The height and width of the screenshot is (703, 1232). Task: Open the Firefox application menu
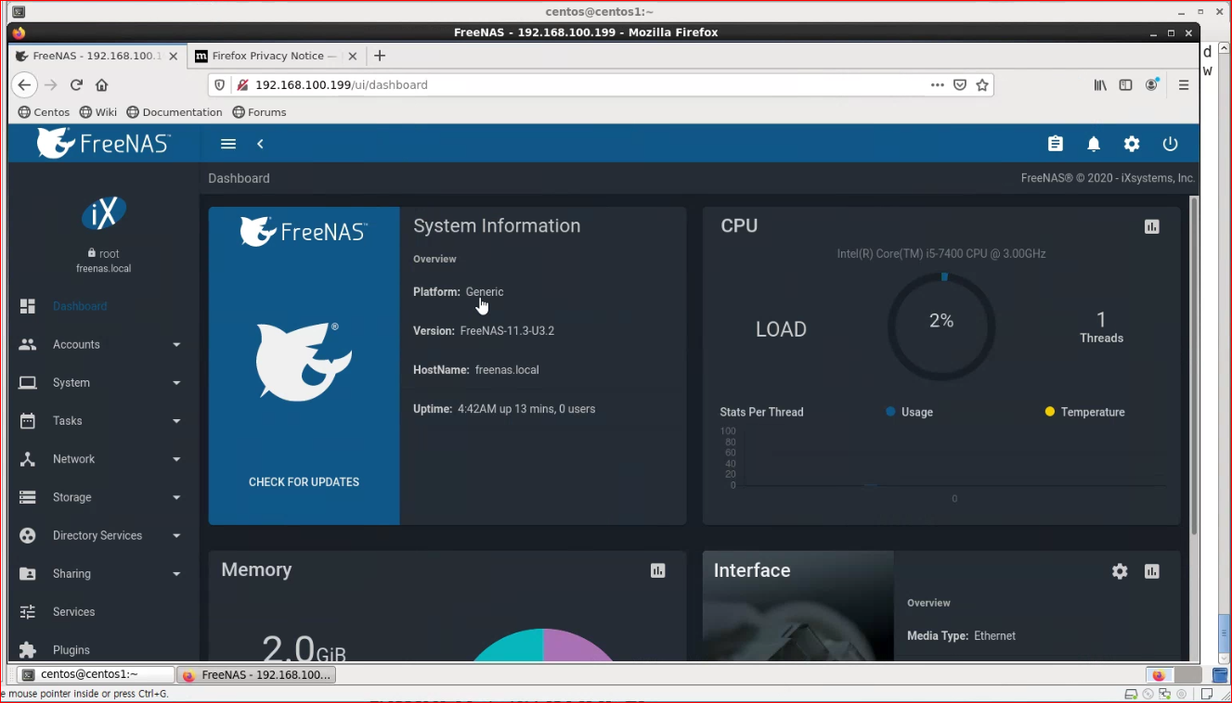point(1184,84)
